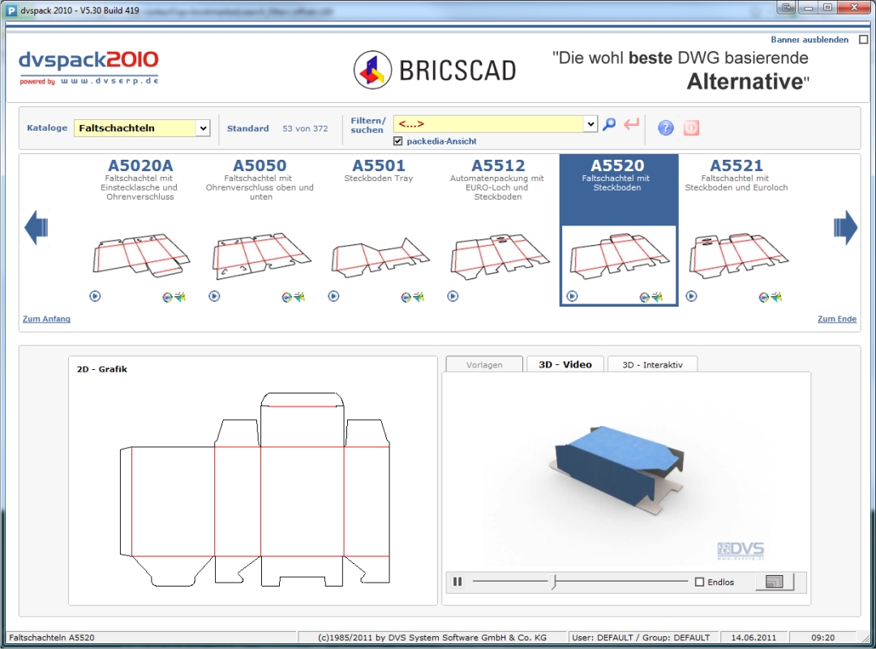Open the Kataloge dropdown showing Faltschachteln
Viewport: 876px width, 649px height.
[x=203, y=128]
